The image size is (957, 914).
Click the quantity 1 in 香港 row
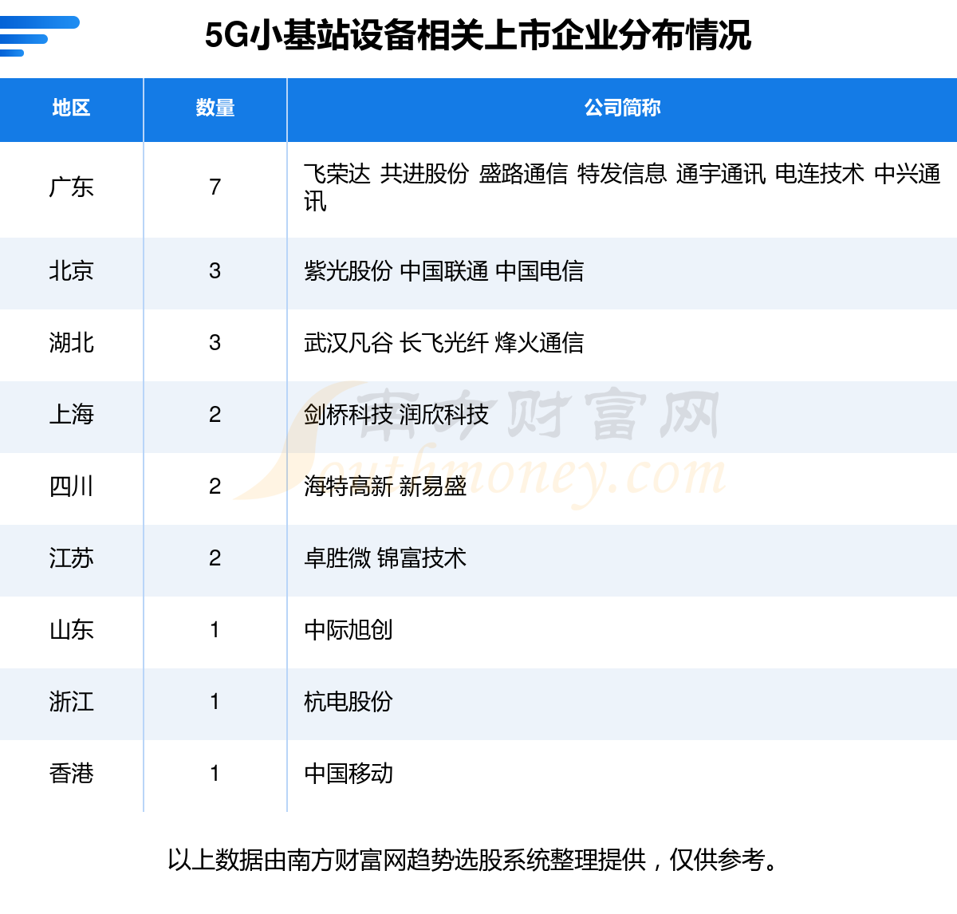click(x=215, y=774)
